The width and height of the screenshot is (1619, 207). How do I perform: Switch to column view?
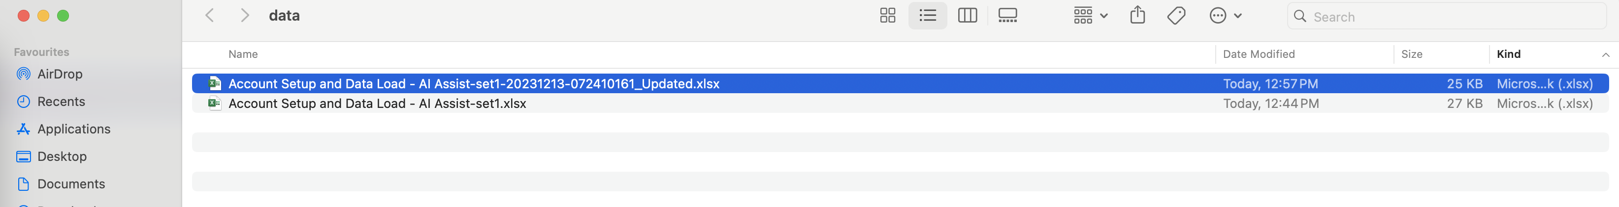967,16
